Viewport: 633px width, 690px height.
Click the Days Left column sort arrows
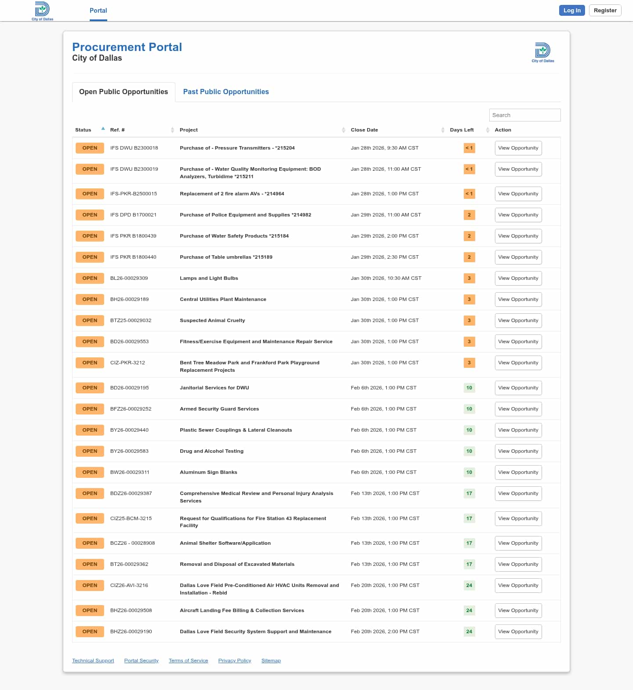coord(487,130)
